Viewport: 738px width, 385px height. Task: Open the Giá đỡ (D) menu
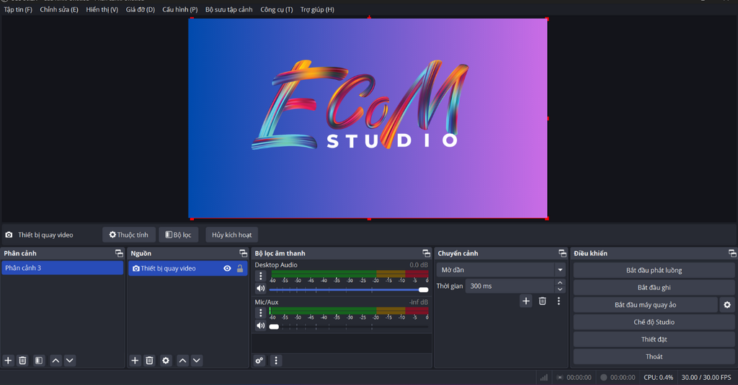(141, 9)
